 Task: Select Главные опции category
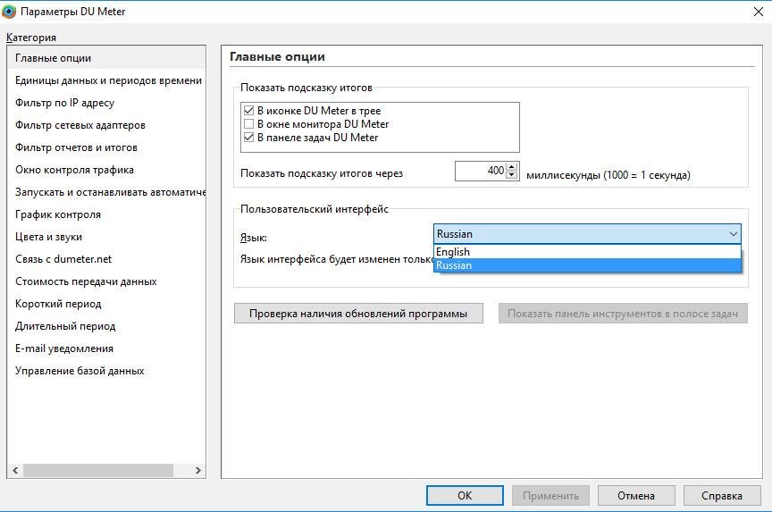click(106, 58)
